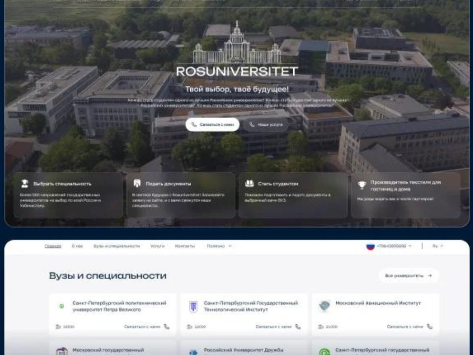Expand the phone number +79643995656 dropdown
The width and height of the screenshot is (473, 355).
(394, 246)
